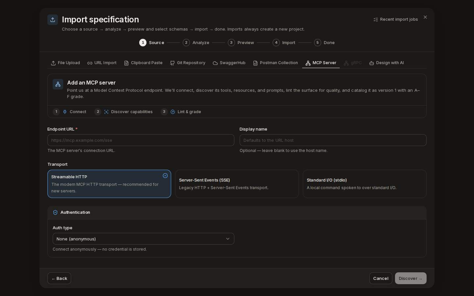The height and width of the screenshot is (296, 474).
Task: Open the URL Import tab
Action: tap(102, 63)
